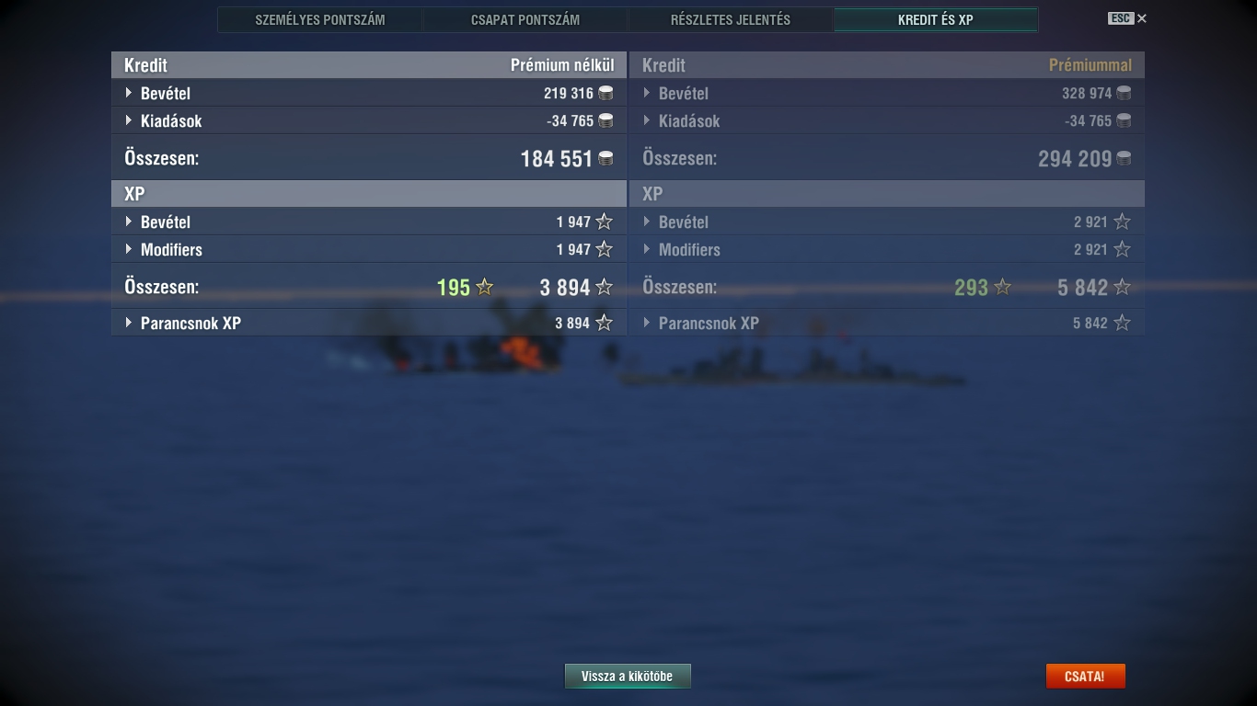
Task: Open the Részletes Jelentés tab
Action: (x=731, y=19)
